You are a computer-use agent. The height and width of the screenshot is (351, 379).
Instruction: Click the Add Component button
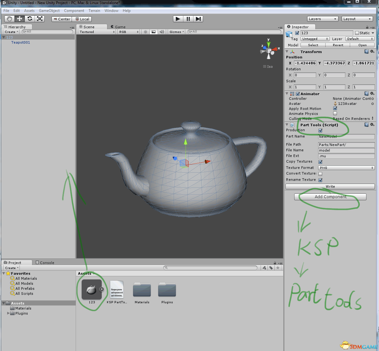click(x=330, y=197)
